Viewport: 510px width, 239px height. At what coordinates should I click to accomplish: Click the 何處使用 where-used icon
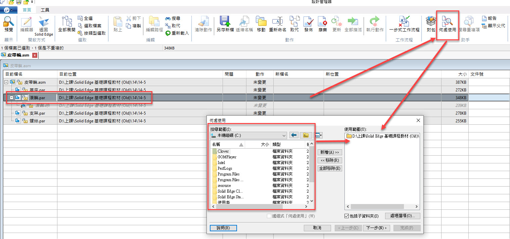(448, 22)
